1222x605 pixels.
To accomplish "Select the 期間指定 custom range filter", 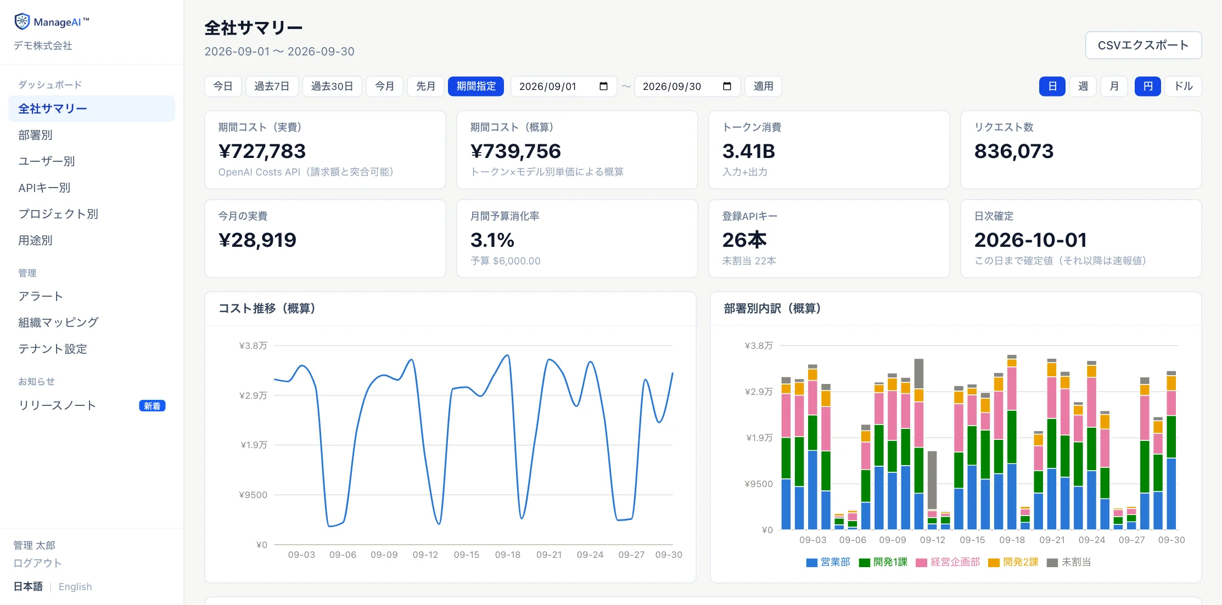I will point(476,86).
